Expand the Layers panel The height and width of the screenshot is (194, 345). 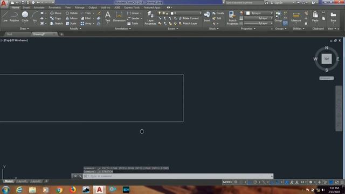click(x=173, y=29)
